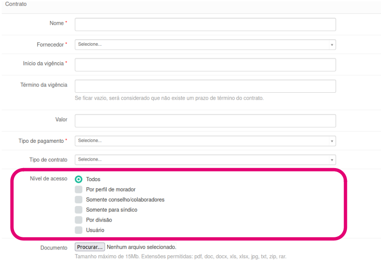The image size is (381, 263).
Task: Click the Término da vigência field
Action: [205, 86]
